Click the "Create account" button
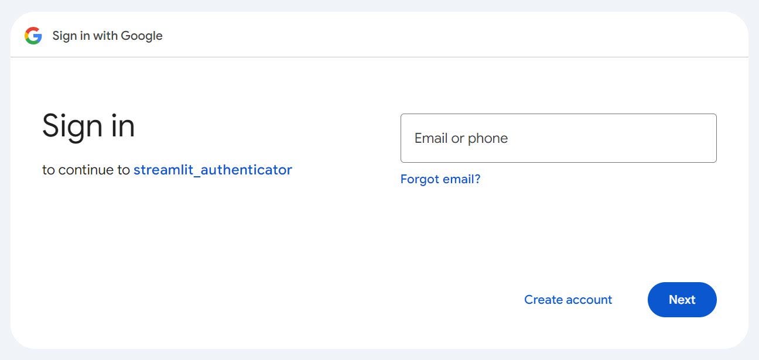The height and width of the screenshot is (360, 759). pos(567,300)
